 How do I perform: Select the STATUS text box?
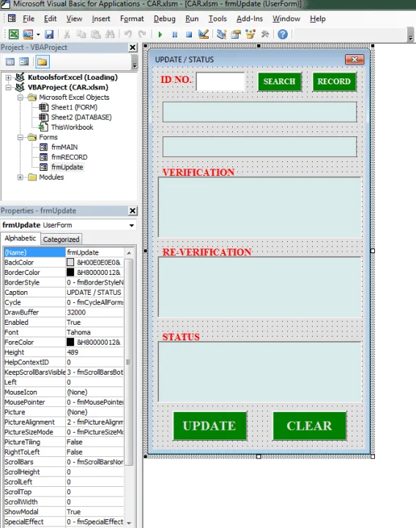[260, 372]
